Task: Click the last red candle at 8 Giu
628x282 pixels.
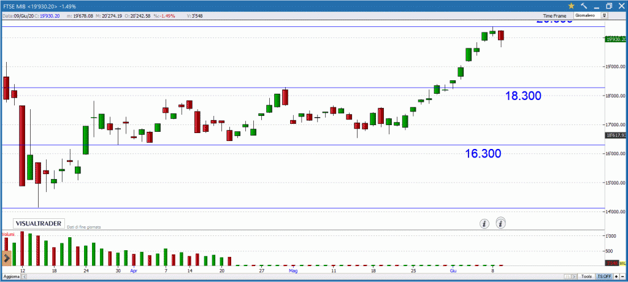Action: tap(500, 36)
